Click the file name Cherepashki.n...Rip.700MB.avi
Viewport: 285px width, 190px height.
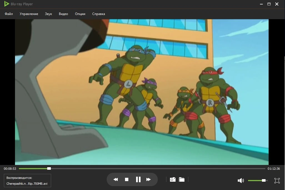coord(27,184)
